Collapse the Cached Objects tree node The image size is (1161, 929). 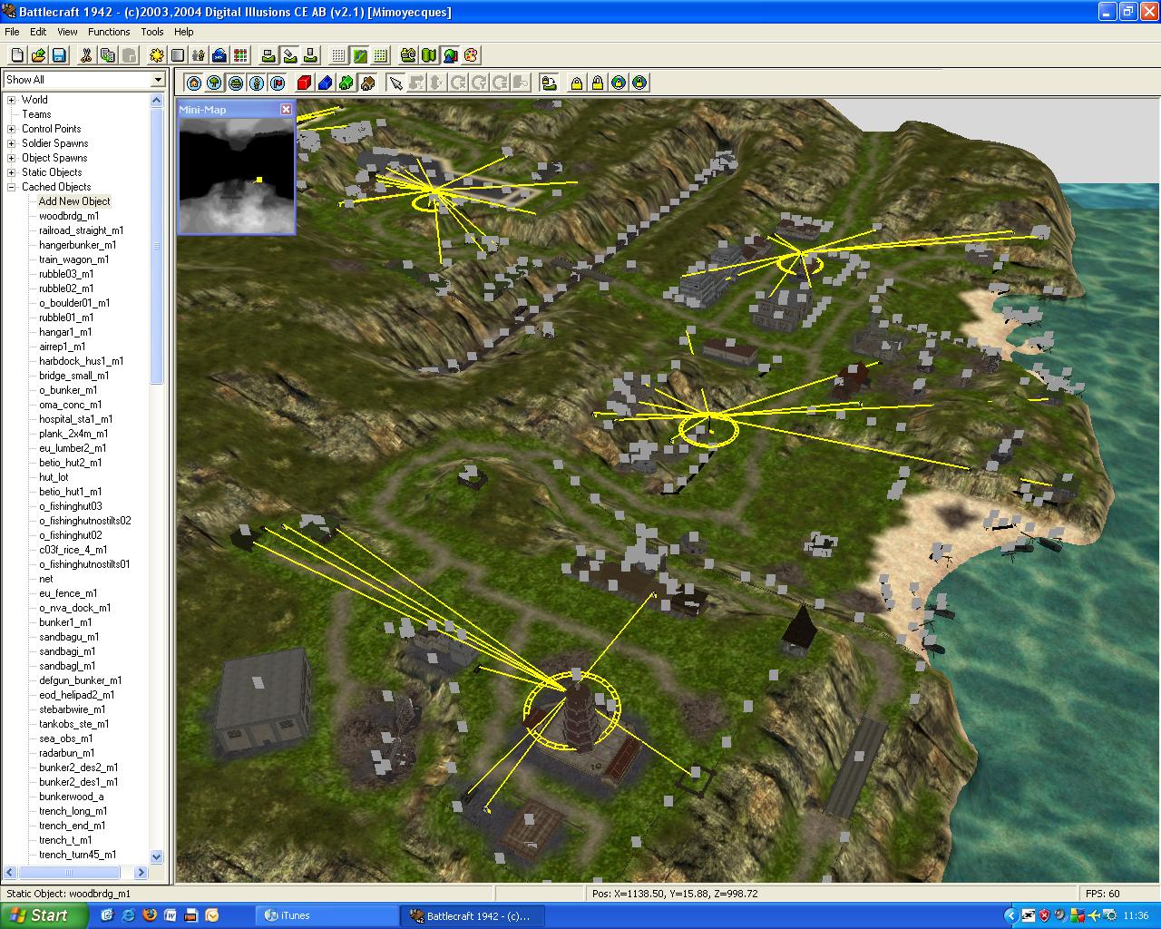[x=12, y=187]
